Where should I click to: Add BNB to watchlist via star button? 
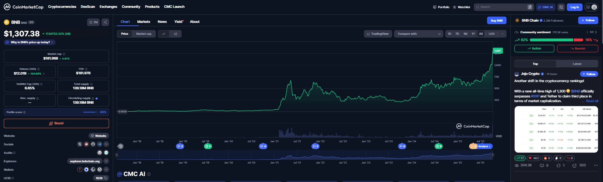tap(93, 22)
